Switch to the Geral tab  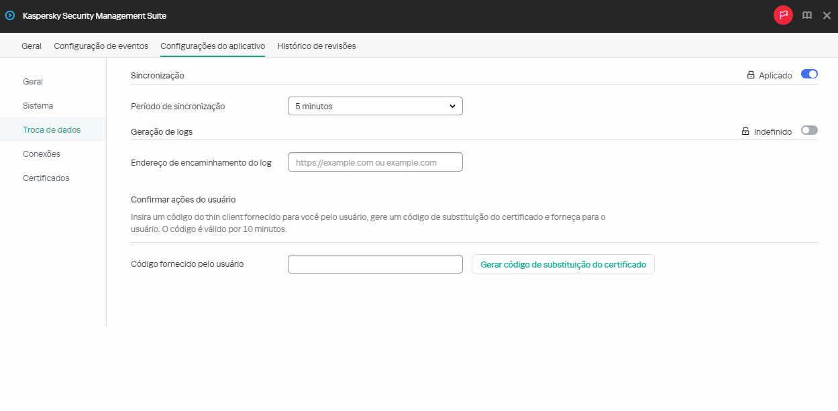[x=31, y=46]
